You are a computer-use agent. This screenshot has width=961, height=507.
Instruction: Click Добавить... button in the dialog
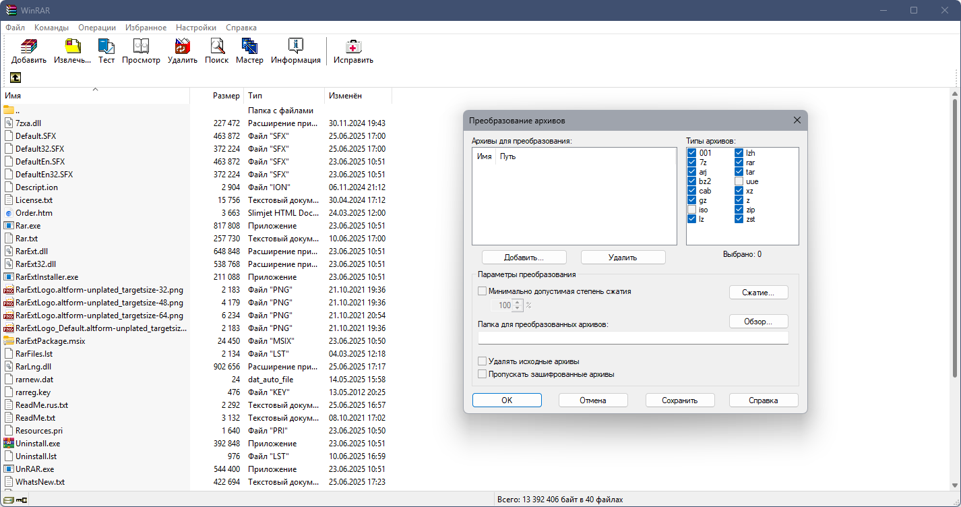[x=524, y=258]
